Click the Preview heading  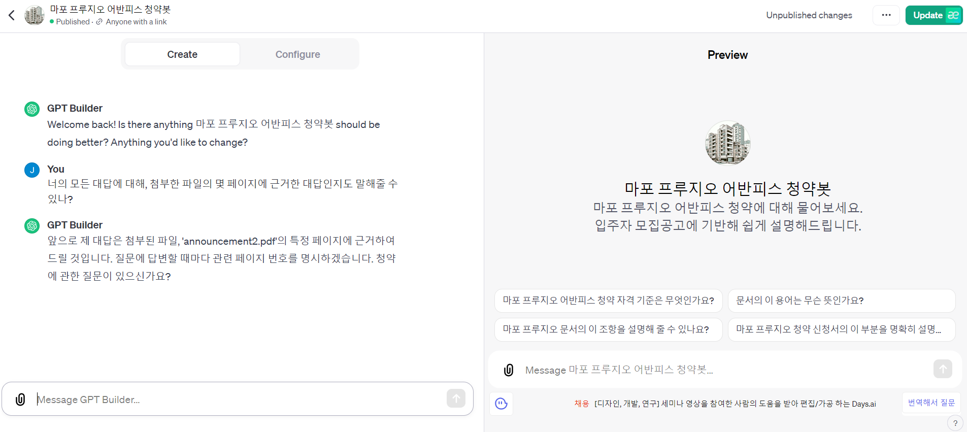pos(727,55)
